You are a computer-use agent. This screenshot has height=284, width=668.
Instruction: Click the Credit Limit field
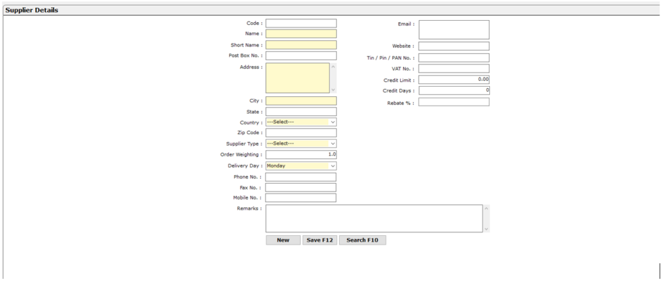453,79
